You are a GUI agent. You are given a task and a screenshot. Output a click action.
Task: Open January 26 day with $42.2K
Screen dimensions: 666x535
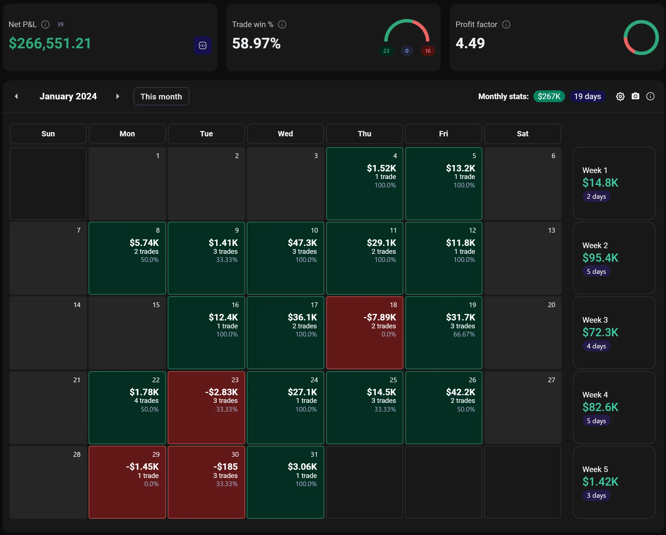click(x=443, y=407)
